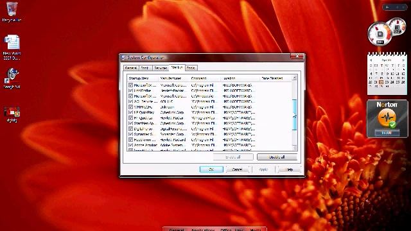Click the System Configuration title bar icon
The height and width of the screenshot is (231, 411).
123,57
